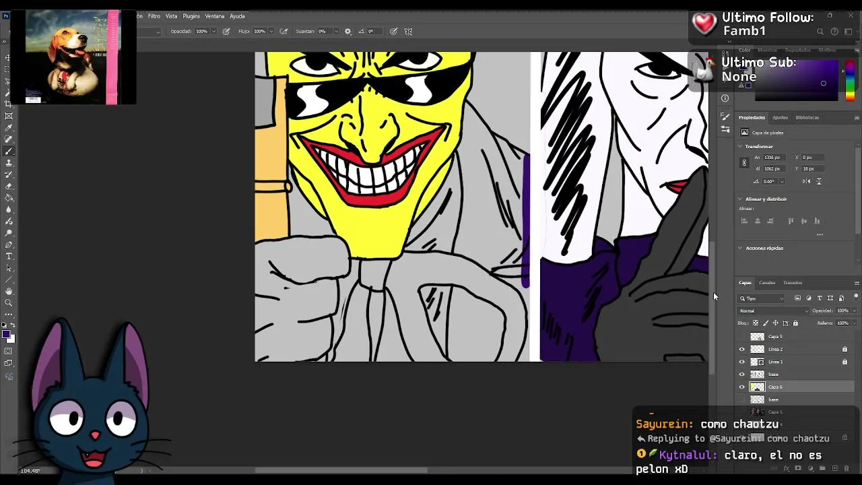This screenshot has height=485, width=862.
Task: Switch to the Canales tab
Action: pos(767,283)
